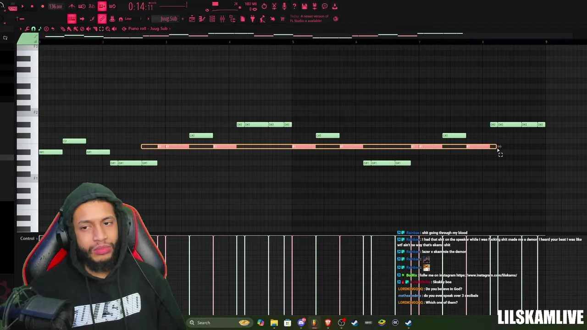Click the song time display
The width and height of the screenshot is (587, 330).
point(140,6)
